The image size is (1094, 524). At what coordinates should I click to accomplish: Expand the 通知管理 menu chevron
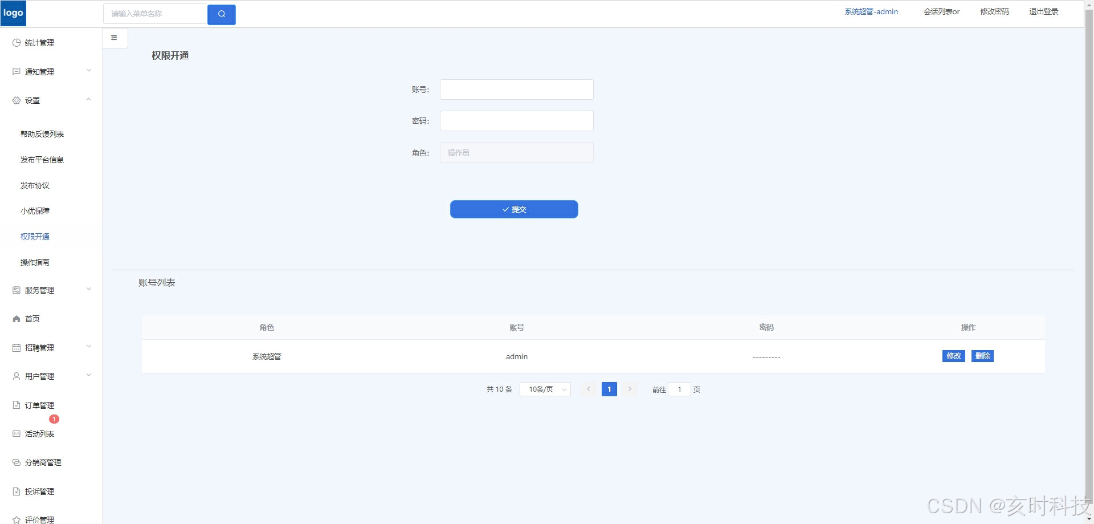pos(89,71)
